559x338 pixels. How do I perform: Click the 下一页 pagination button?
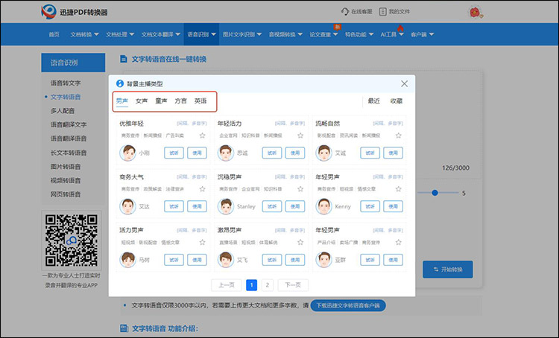coord(293,285)
